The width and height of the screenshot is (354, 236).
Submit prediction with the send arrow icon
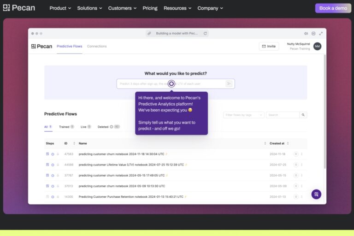coord(229,84)
